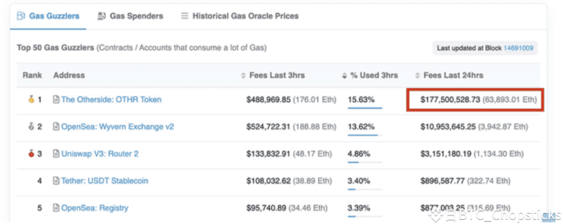Screen dimensions: 563x224
Task: Click contract icon beside Uniswap V3: Router 2
Action: (56, 154)
